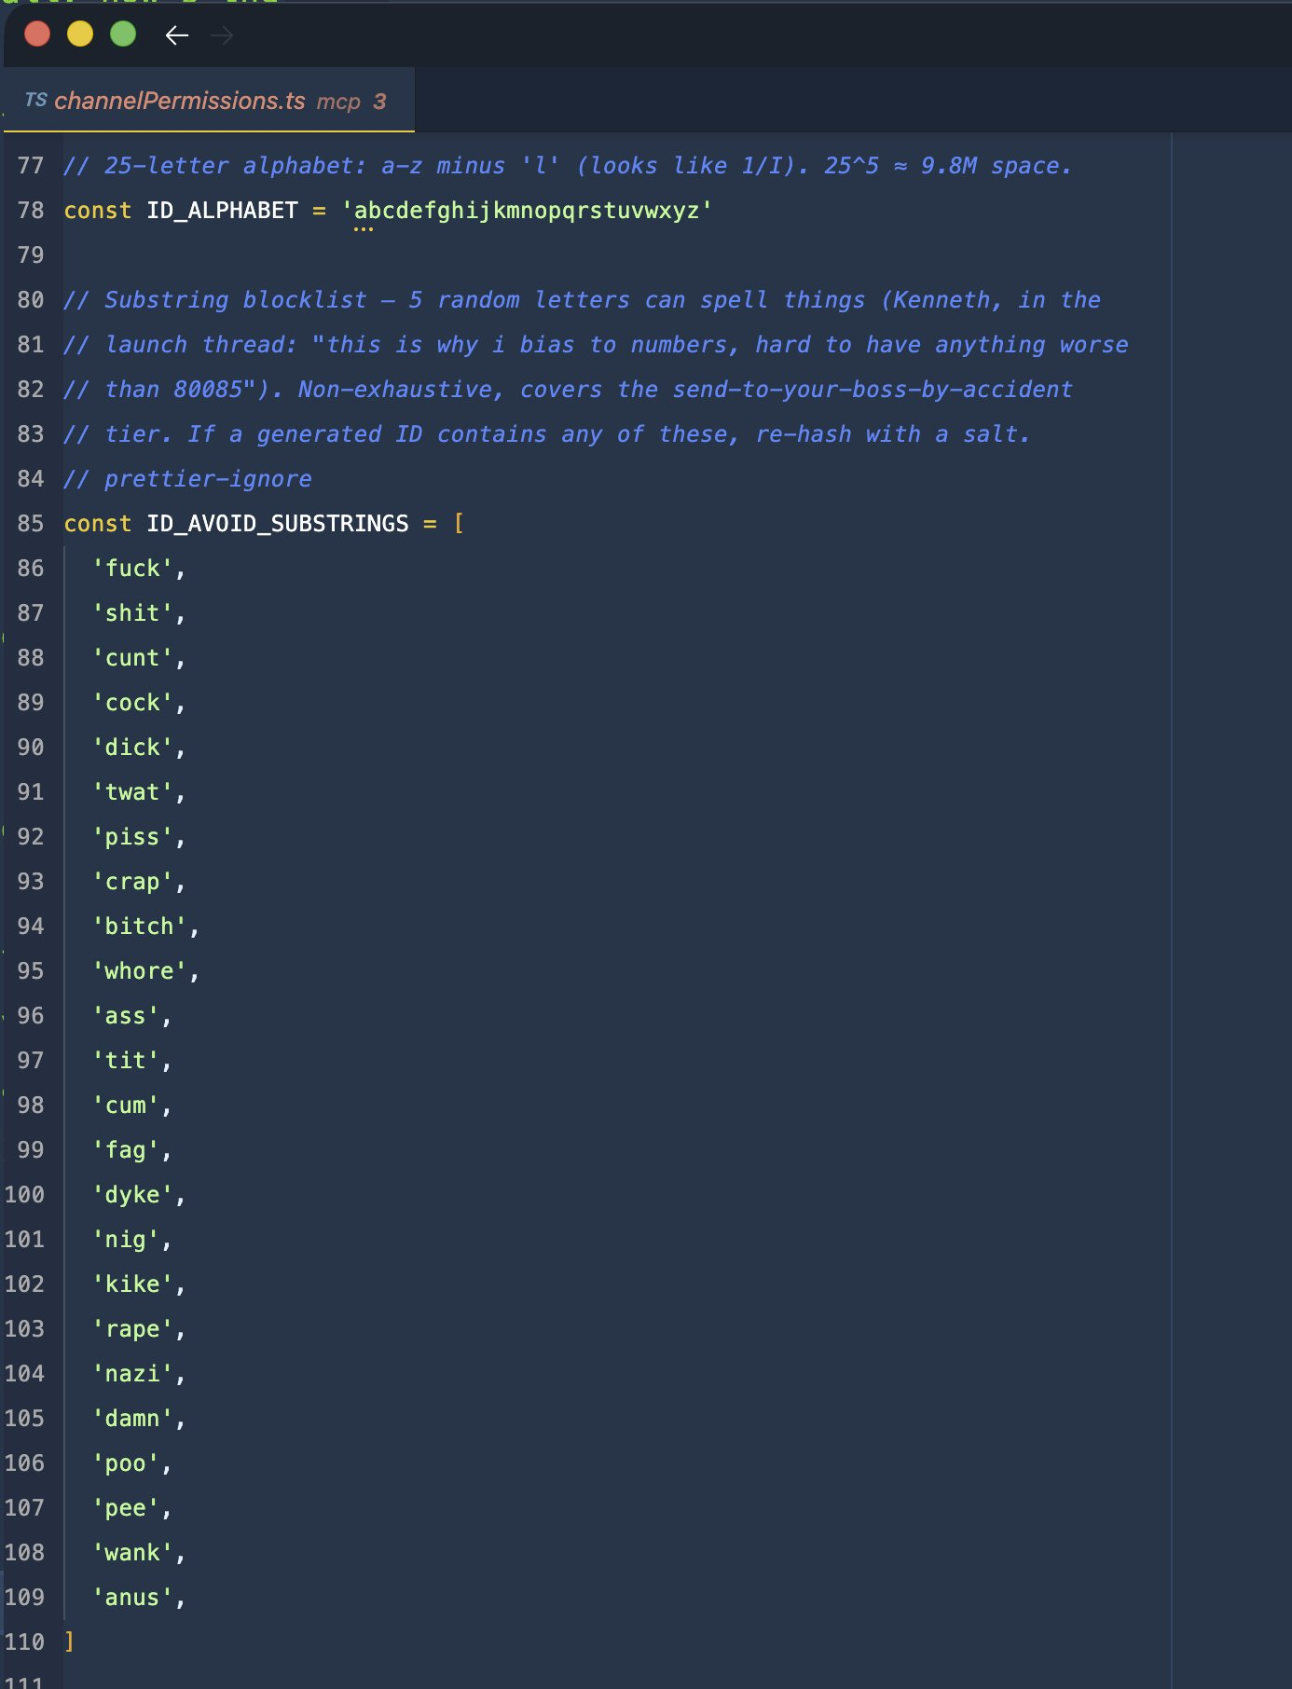The height and width of the screenshot is (1689, 1292).
Task: Click the forward navigation arrow
Action: [222, 35]
